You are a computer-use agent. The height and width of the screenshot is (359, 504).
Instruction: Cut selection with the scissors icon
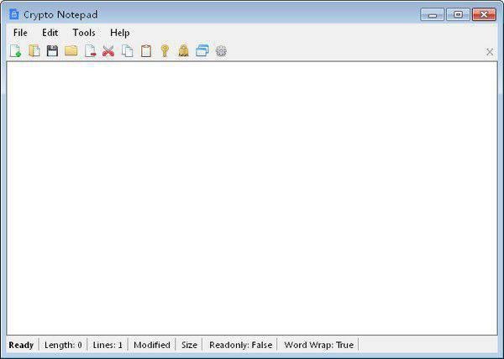(x=108, y=51)
